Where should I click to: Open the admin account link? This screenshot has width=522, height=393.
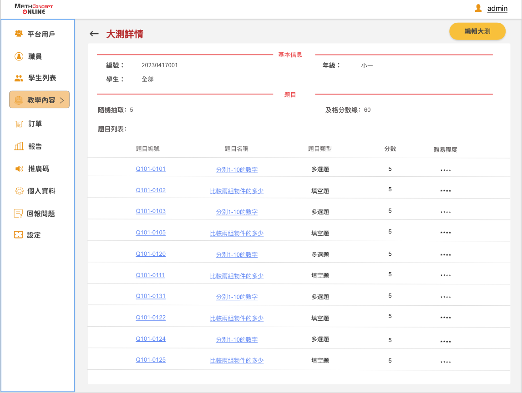[497, 8]
